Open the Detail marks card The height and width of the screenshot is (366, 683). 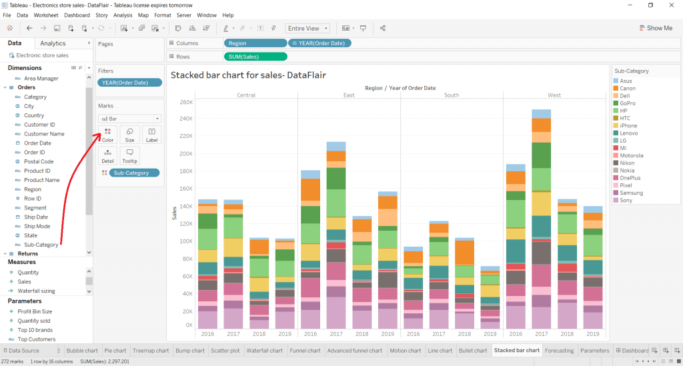coord(107,155)
